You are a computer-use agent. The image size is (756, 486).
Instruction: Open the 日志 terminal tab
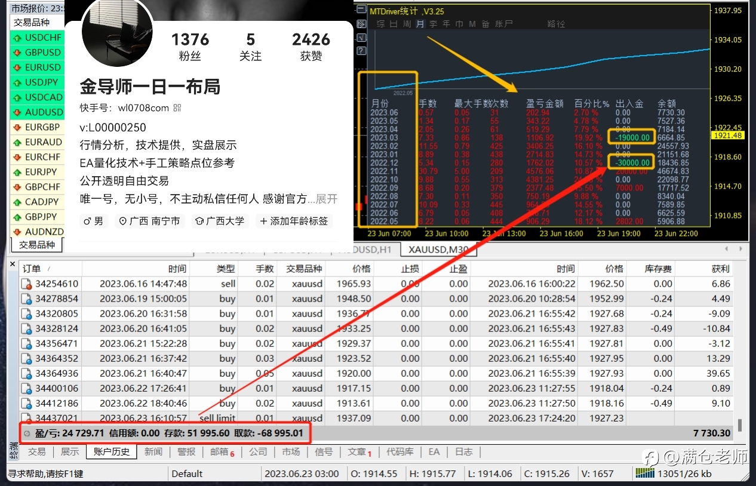[x=463, y=451]
